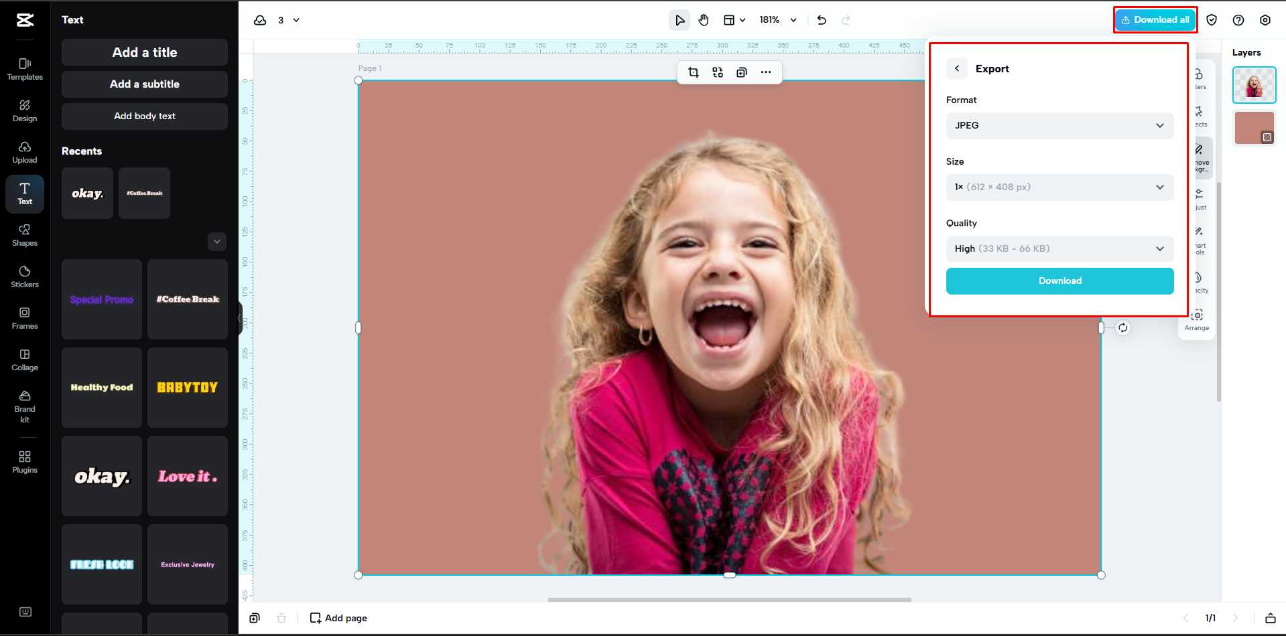Open the more options menu above the image
Viewport: 1286px width, 636px height.
[766, 72]
